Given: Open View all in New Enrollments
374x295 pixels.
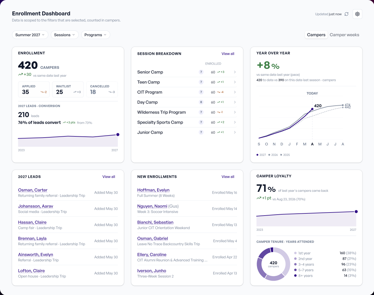Looking at the screenshot, I should tap(228, 177).
